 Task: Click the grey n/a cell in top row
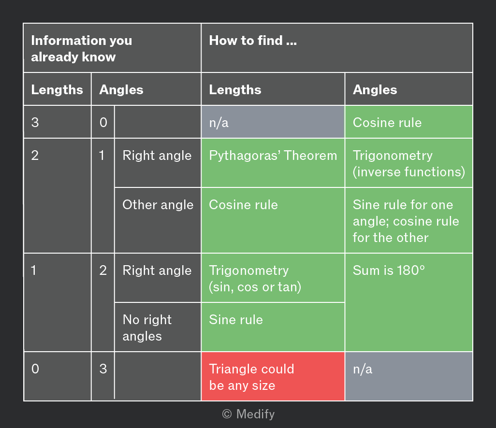tap(273, 122)
